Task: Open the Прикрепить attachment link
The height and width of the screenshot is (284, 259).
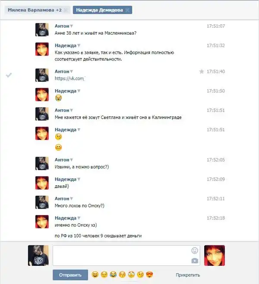Action: tap(188, 275)
